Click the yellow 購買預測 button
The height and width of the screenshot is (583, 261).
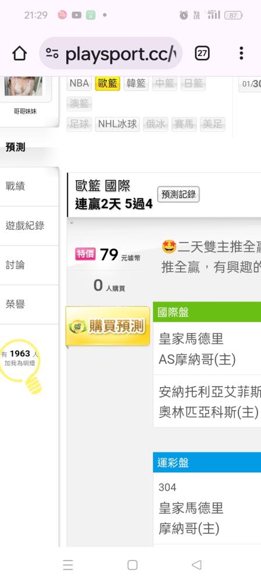click(108, 326)
